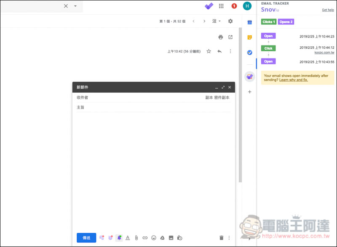This screenshot has width=337, height=247.
Task: Click the Snov.io send later clock icon
Action: [110, 238]
